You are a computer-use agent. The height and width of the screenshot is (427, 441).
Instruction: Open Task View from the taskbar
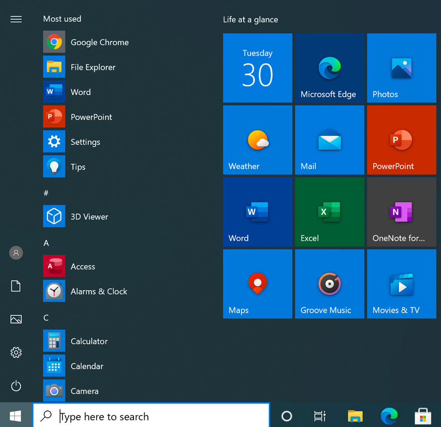pyautogui.click(x=320, y=416)
